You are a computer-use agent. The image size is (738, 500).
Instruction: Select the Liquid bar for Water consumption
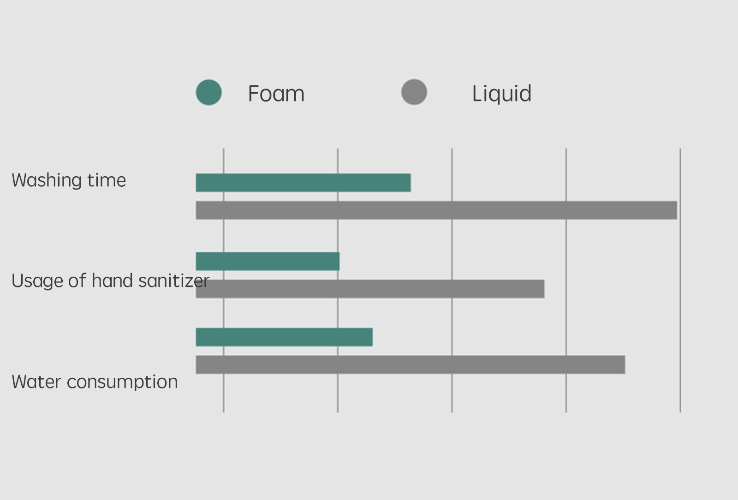pos(411,365)
